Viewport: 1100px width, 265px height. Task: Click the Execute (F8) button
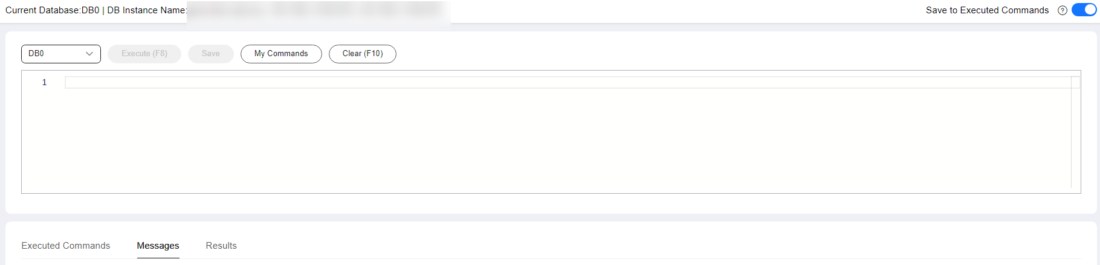[x=144, y=54]
